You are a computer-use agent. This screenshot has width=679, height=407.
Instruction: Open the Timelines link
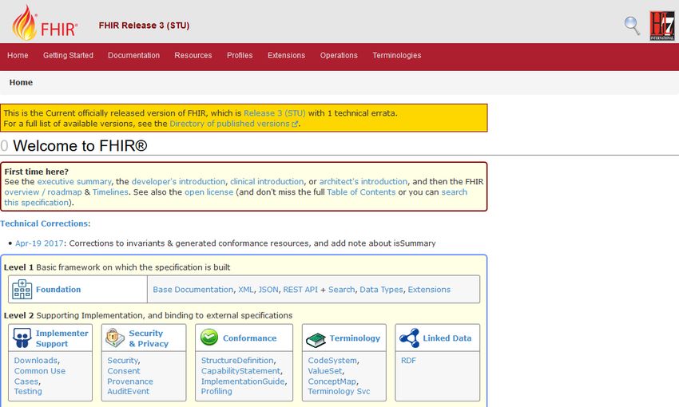click(x=110, y=192)
